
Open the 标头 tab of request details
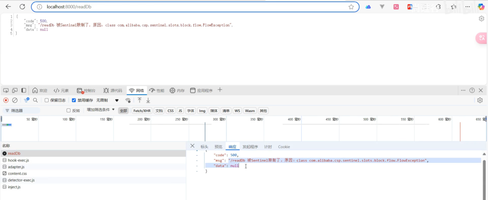click(x=204, y=147)
